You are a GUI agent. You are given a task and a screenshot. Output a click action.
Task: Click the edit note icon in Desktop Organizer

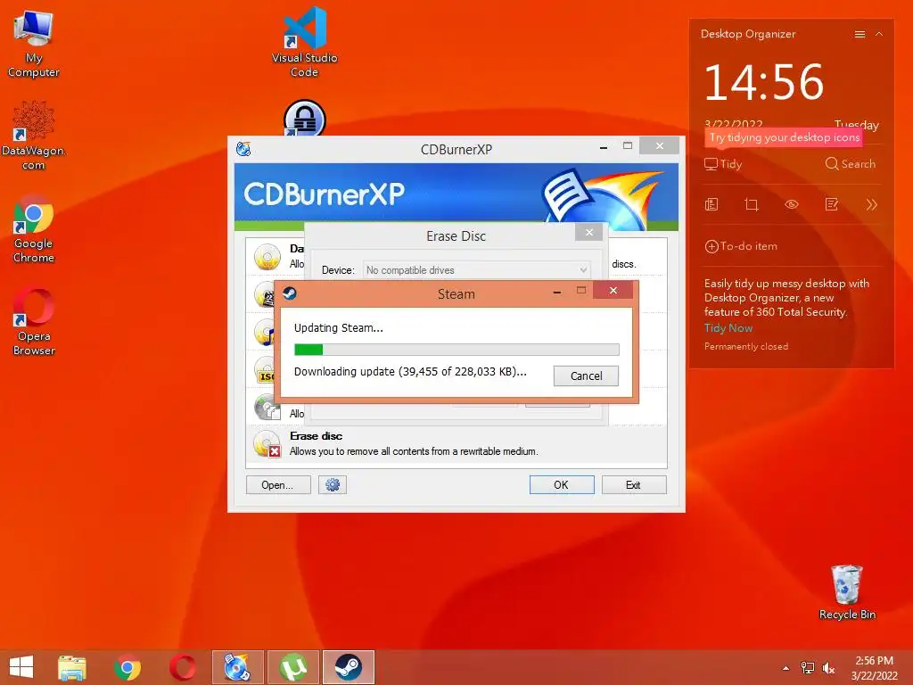click(x=832, y=204)
